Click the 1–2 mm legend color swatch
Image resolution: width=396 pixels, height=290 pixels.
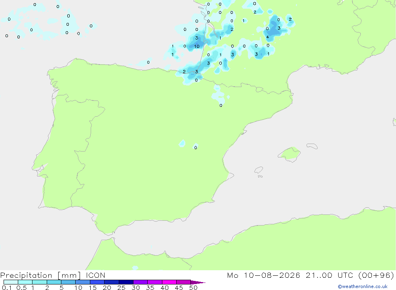coord(39,282)
